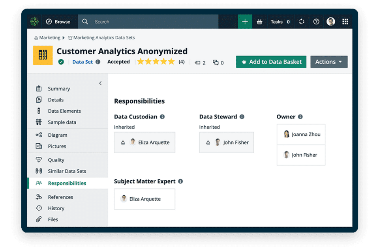Screen dimensions: 379x252
Task: Open the Diagram tab
Action: pyautogui.click(x=58, y=135)
